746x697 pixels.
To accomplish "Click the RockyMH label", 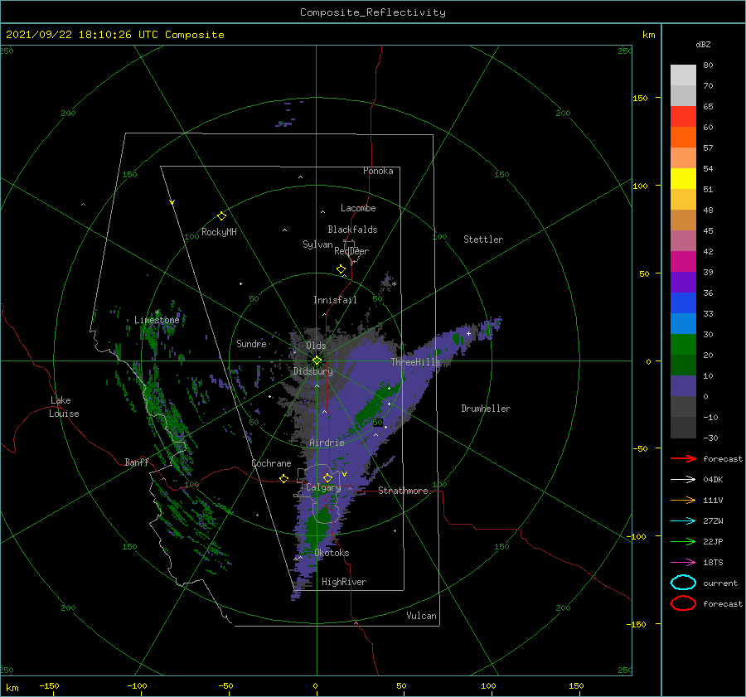I will point(219,232).
